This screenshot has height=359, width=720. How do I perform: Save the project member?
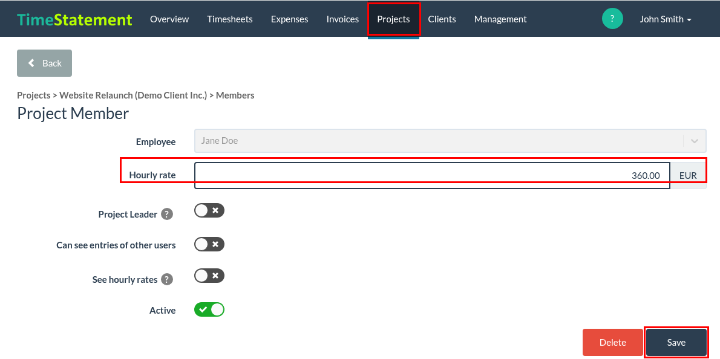click(676, 343)
